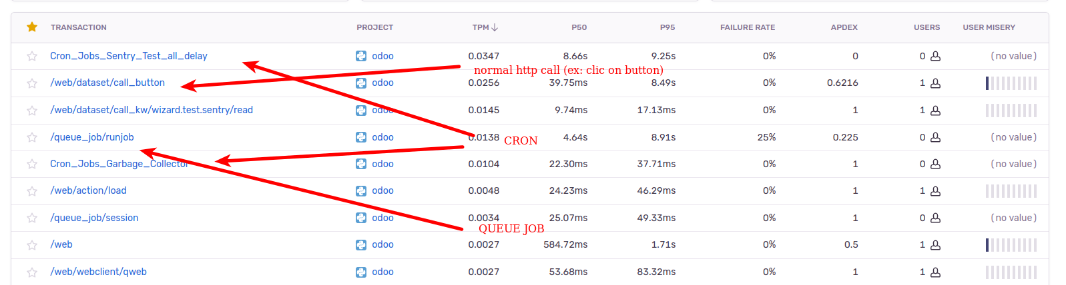Open /web/webclient/qweb transaction link

(98, 272)
